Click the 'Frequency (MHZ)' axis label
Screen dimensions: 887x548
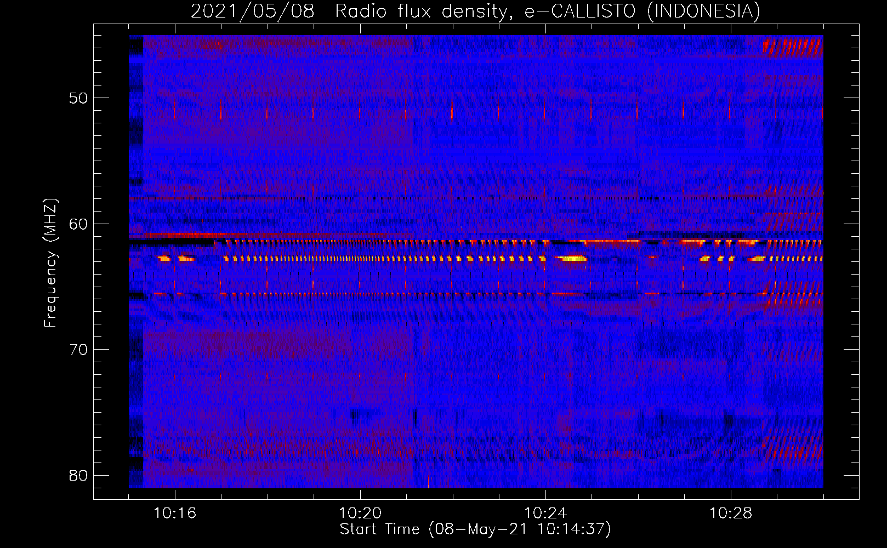[x=50, y=263]
